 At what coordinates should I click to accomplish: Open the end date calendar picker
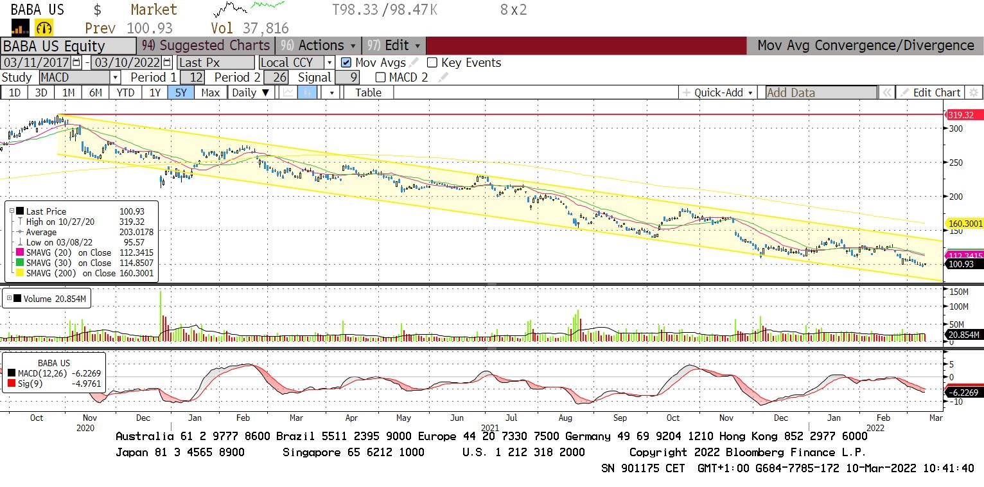pyautogui.click(x=168, y=62)
